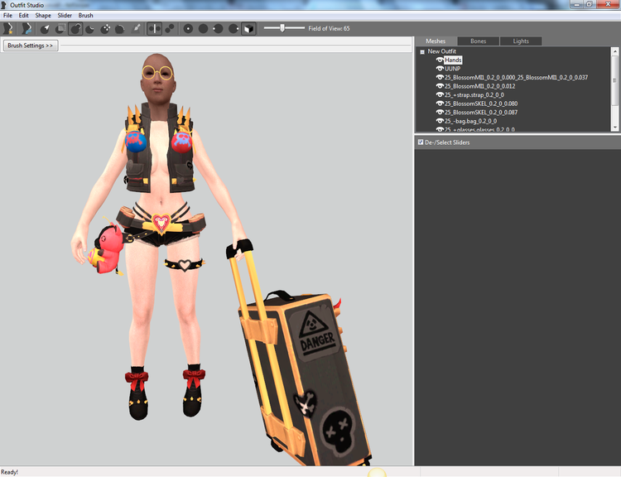621x477 pixels.
Task: Switch to right side view icon
Action: tap(233, 28)
